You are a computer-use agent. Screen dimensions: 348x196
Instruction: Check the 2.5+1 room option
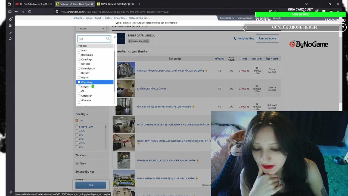pos(77,143)
